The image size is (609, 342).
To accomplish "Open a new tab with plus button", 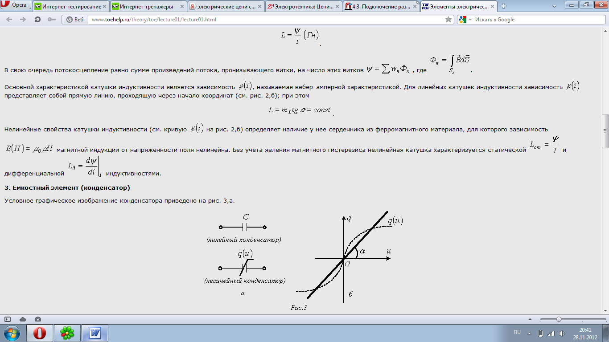I will click(x=503, y=6).
